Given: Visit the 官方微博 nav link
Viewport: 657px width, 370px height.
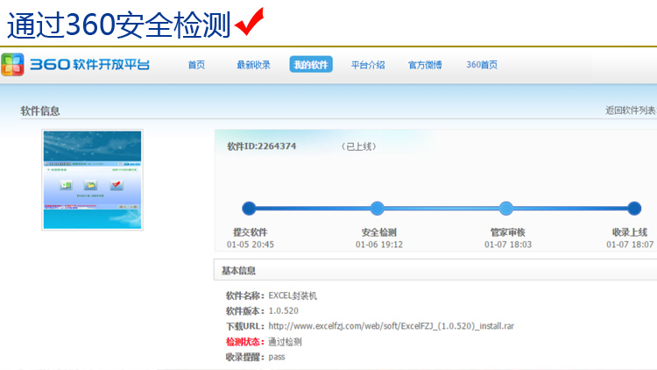Looking at the screenshot, I should (x=425, y=65).
